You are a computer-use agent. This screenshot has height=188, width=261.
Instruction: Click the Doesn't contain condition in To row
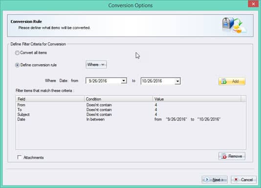99,110
